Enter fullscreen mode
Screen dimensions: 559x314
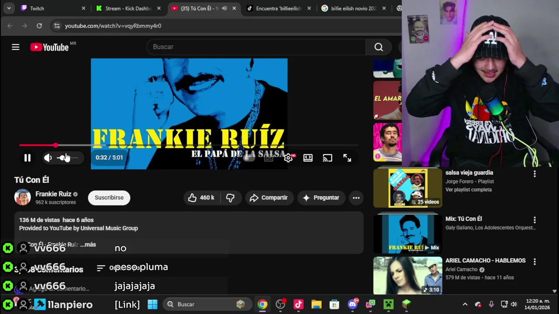pyautogui.click(x=347, y=158)
